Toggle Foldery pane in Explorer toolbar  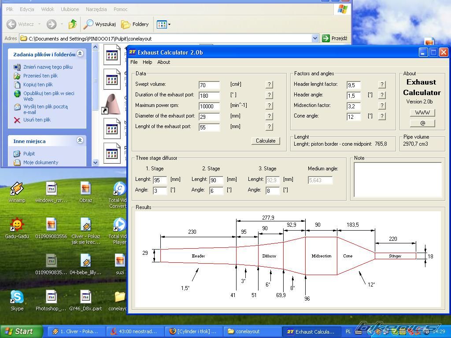[x=135, y=24]
